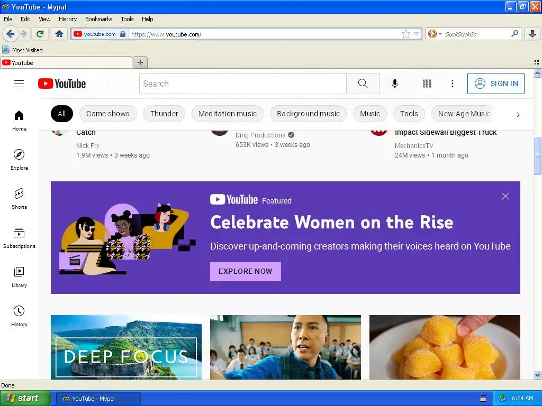Open the YouTube apps grid icon
The width and height of the screenshot is (542, 406).
[x=427, y=84]
